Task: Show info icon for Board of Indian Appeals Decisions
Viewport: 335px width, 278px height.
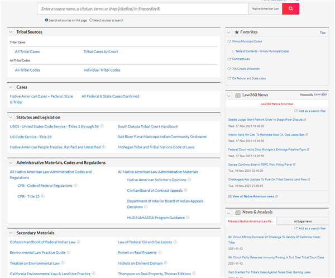Action: [x=146, y=206]
